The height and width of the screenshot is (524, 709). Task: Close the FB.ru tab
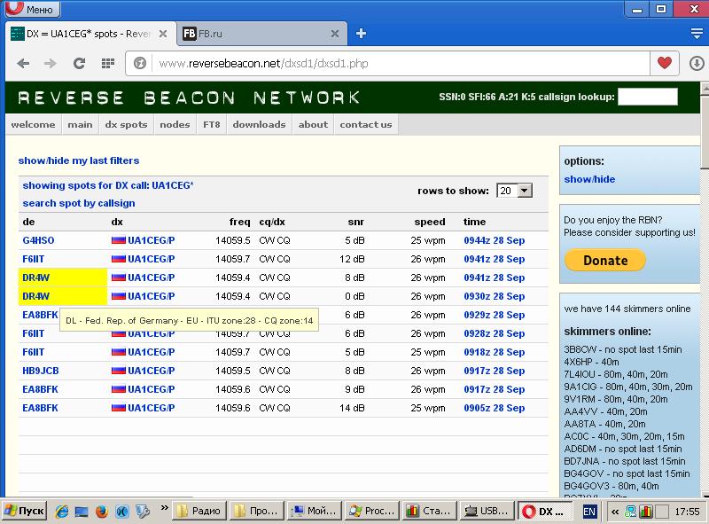(x=335, y=34)
